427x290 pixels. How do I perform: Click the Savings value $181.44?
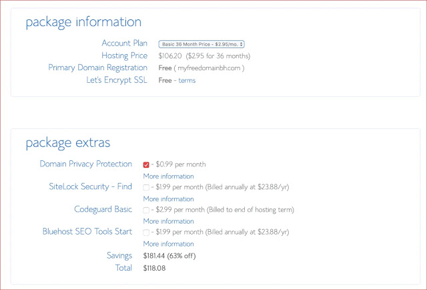pos(154,256)
